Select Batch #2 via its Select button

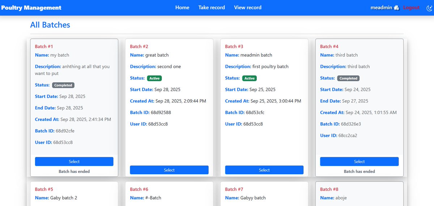[169, 170]
